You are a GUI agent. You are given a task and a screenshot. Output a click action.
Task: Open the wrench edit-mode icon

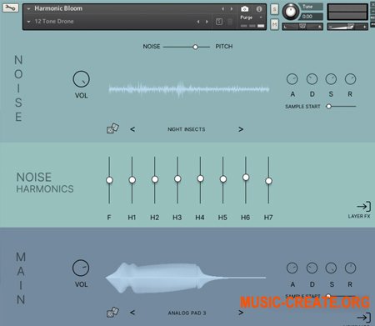pos(11,8)
